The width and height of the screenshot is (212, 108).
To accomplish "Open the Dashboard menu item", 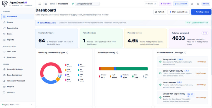I will pos(18,17).
